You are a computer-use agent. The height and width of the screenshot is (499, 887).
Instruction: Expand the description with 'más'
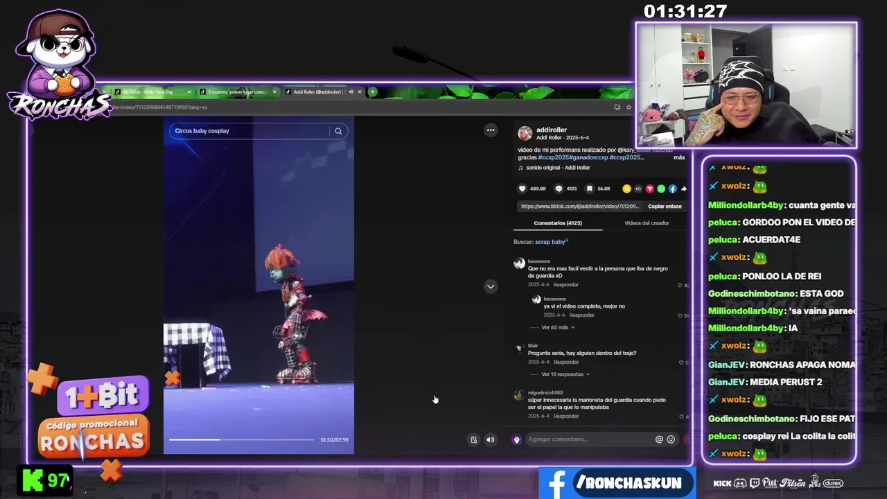(679, 157)
